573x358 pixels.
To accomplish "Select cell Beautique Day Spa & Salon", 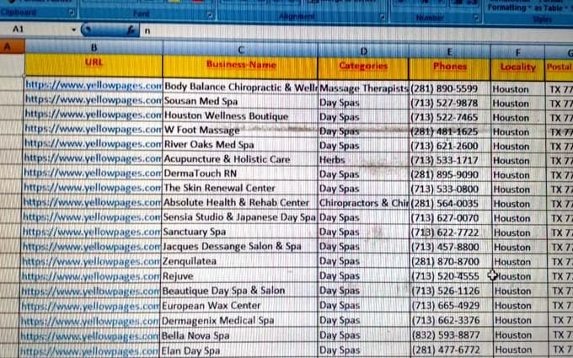I will pyautogui.click(x=239, y=291).
